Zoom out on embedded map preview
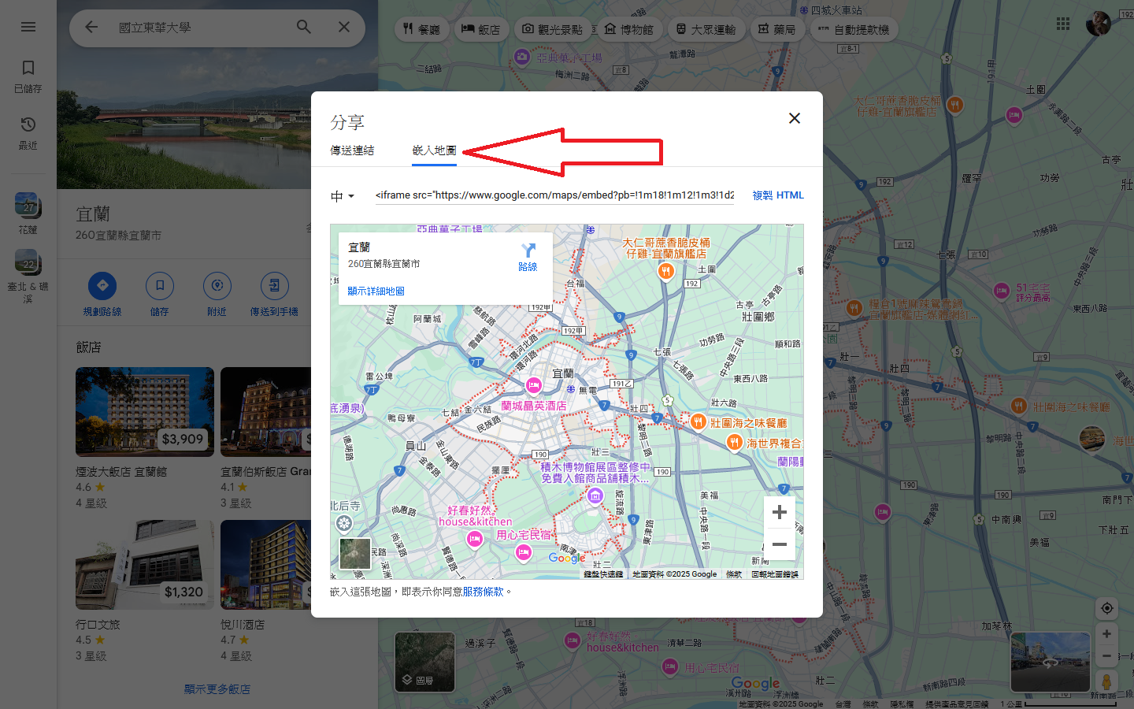This screenshot has height=709, width=1134. [779, 544]
